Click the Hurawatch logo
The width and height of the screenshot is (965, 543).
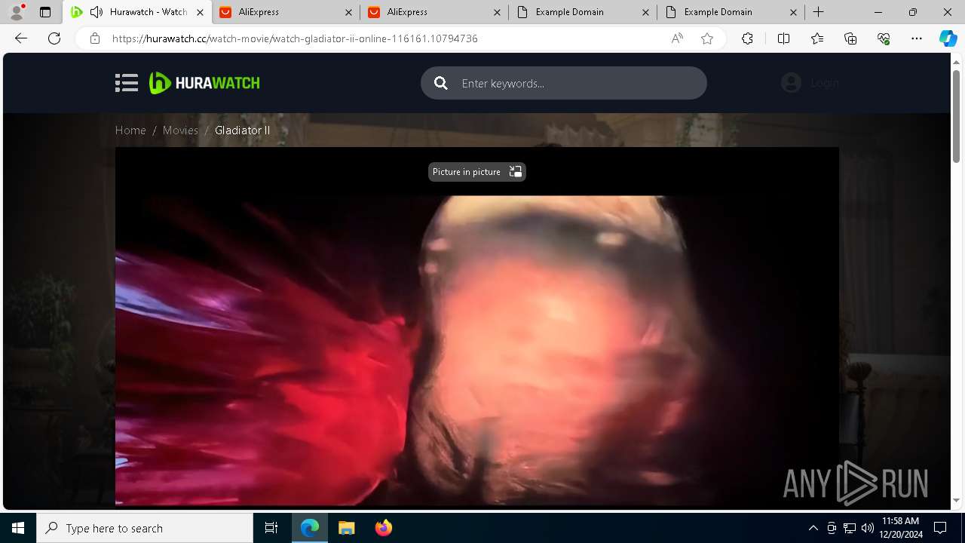pos(204,83)
